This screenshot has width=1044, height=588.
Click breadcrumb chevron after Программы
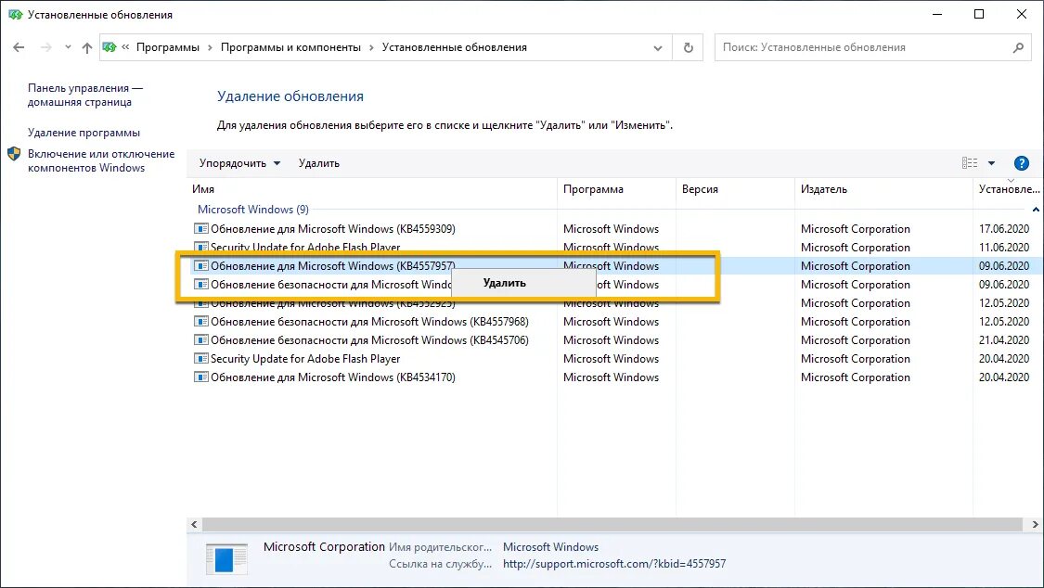click(211, 48)
